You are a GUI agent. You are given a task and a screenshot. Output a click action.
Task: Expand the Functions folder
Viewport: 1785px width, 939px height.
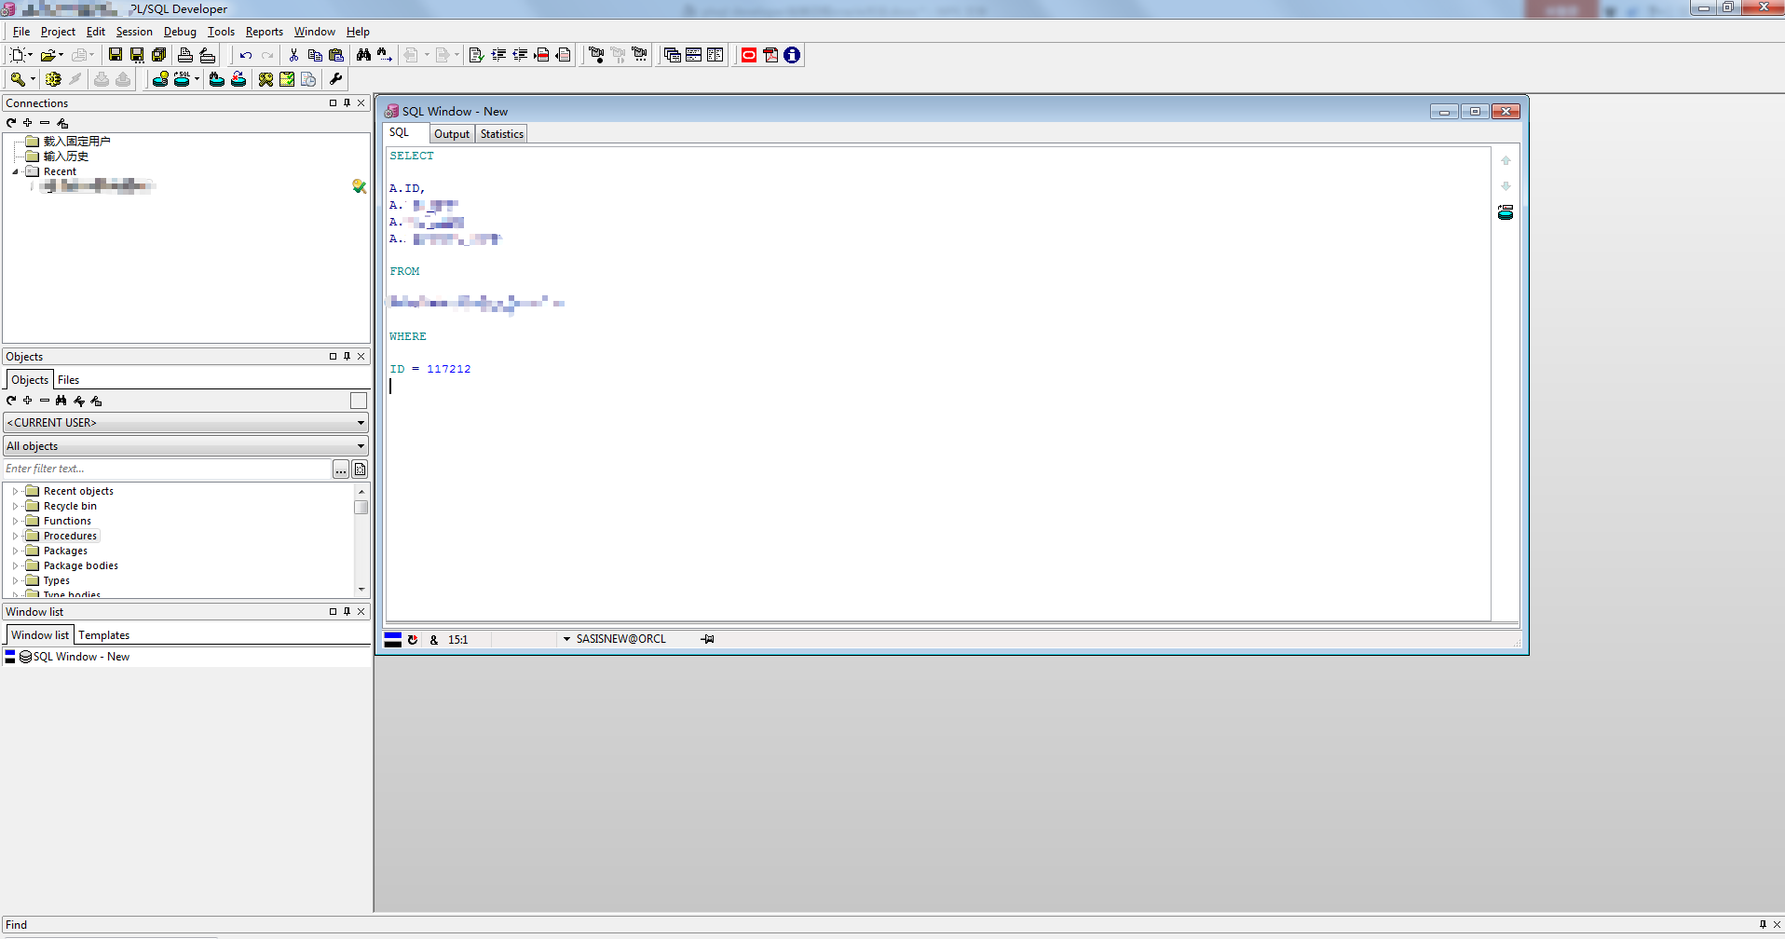(15, 521)
